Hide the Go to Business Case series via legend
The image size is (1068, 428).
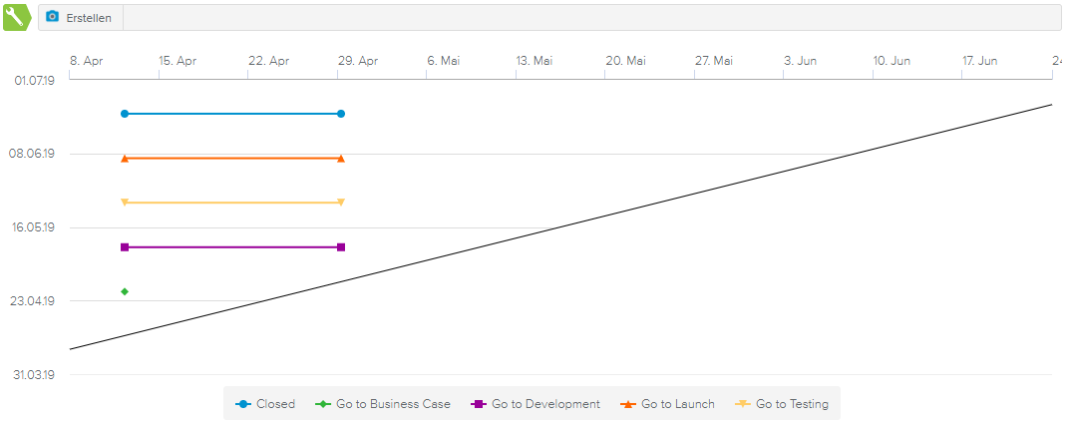(x=383, y=404)
